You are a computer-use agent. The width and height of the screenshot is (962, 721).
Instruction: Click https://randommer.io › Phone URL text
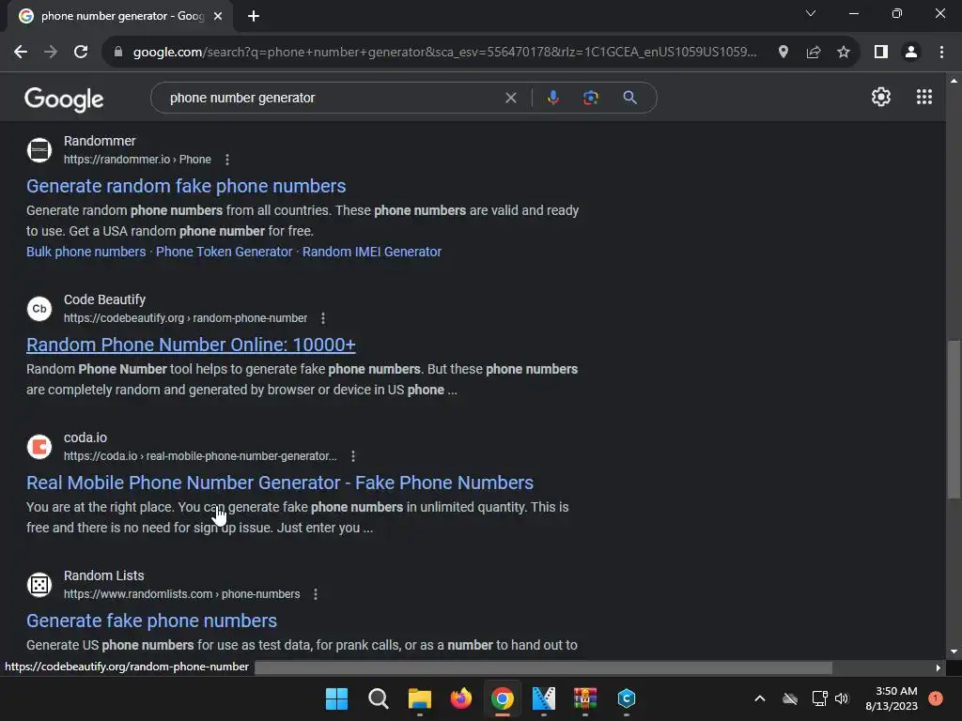pos(137,160)
